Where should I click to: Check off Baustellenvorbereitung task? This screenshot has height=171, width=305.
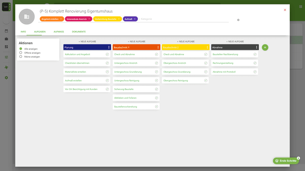(x=156, y=107)
